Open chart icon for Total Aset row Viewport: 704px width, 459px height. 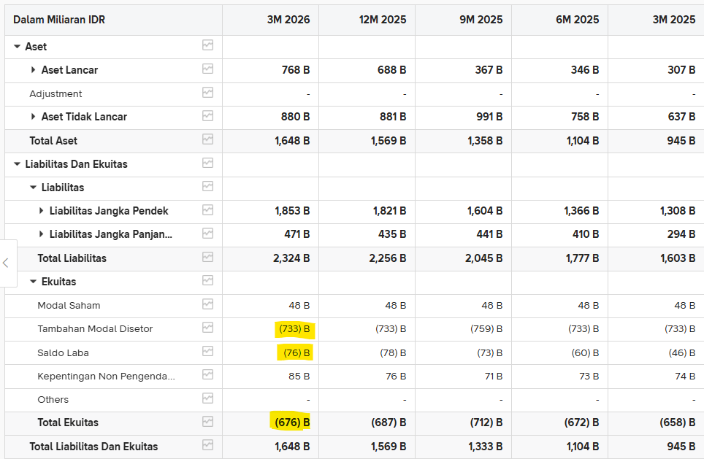[x=207, y=139]
